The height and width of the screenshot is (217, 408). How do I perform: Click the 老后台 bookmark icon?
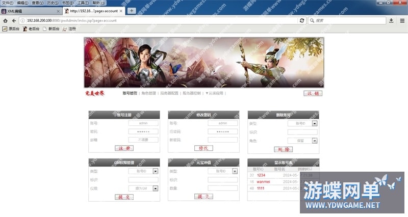24,29
